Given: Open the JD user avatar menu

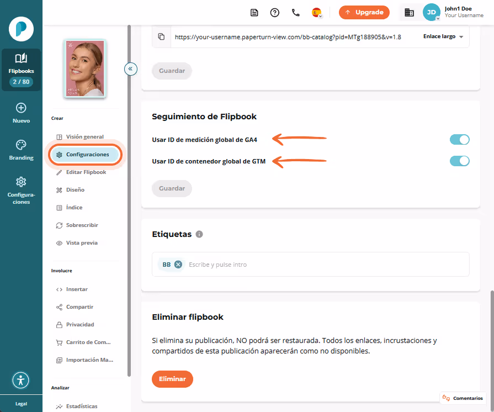Looking at the screenshot, I should point(431,12).
